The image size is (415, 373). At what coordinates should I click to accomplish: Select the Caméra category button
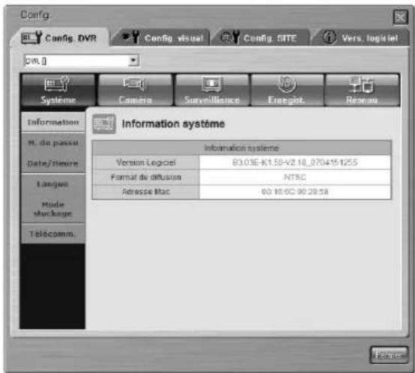coord(136,90)
